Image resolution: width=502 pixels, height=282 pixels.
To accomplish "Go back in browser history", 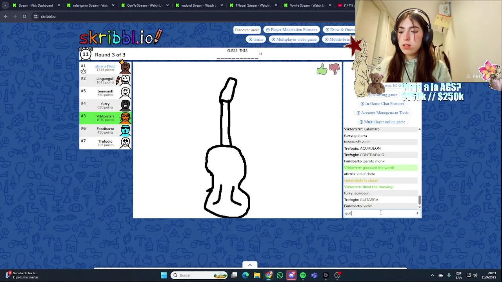I will click(6, 16).
